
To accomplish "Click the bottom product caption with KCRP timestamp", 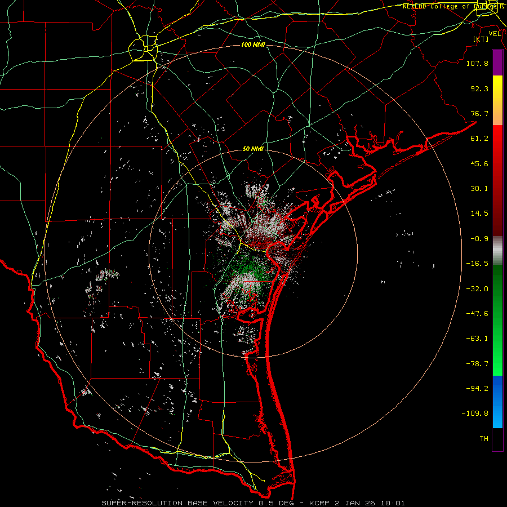I will coord(253,503).
